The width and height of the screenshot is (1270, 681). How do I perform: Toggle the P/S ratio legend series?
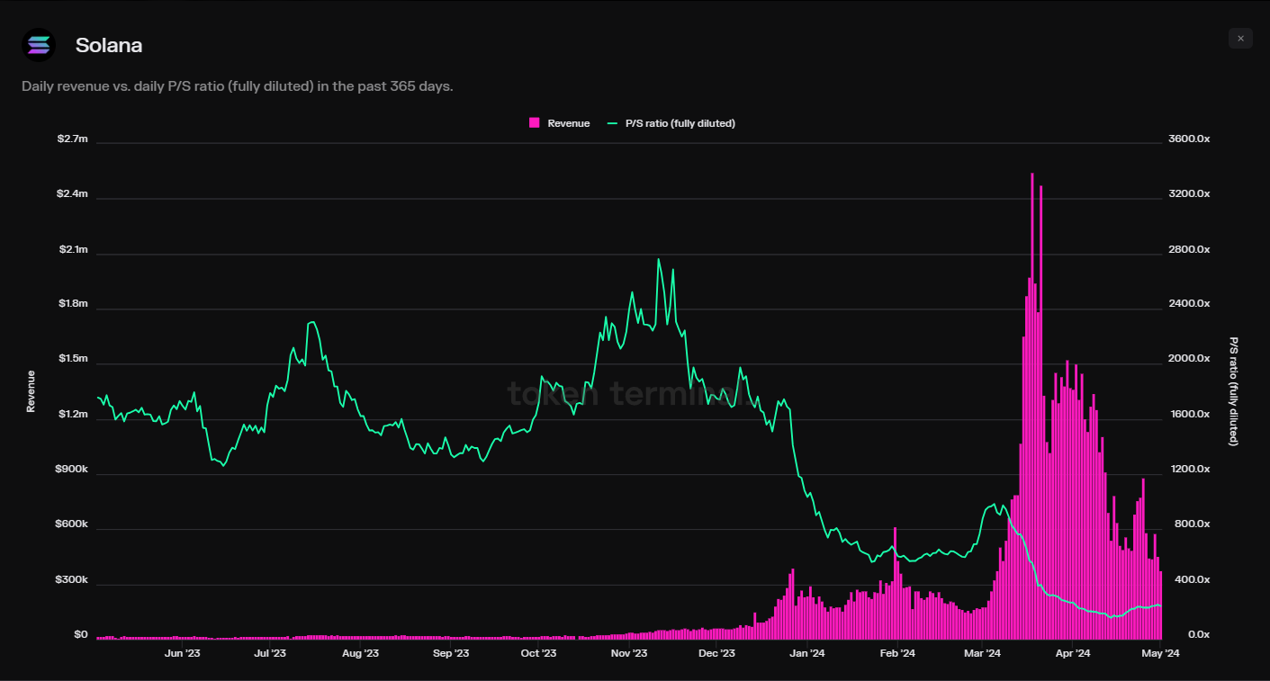[671, 123]
